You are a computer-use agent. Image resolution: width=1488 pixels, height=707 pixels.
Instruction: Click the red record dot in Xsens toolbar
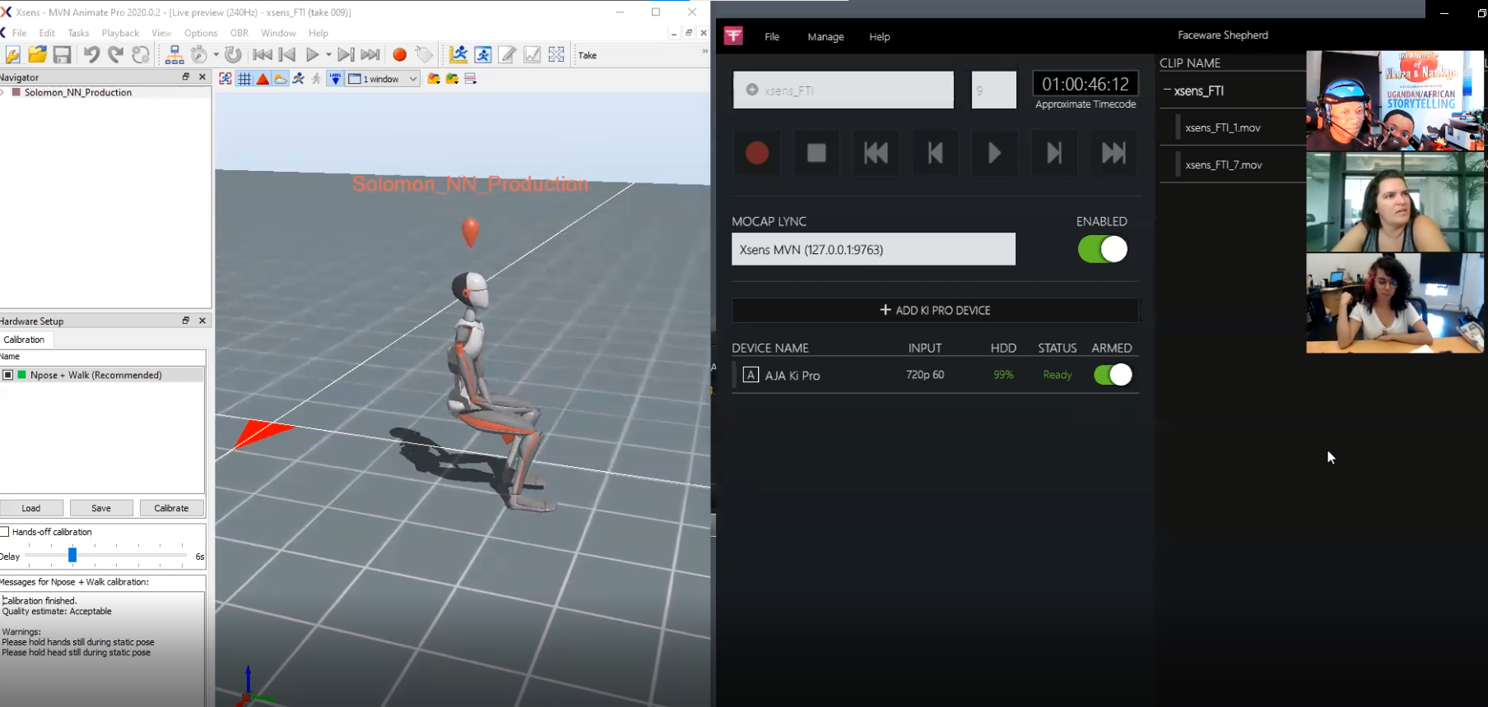[399, 55]
